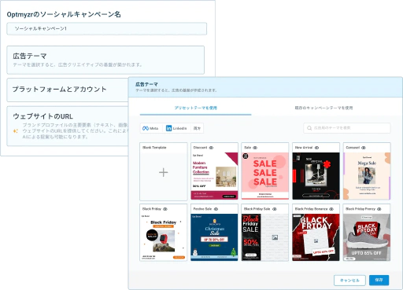Click the 広告テーマ dialog header title
The height and width of the screenshot is (290, 403).
(x=146, y=84)
